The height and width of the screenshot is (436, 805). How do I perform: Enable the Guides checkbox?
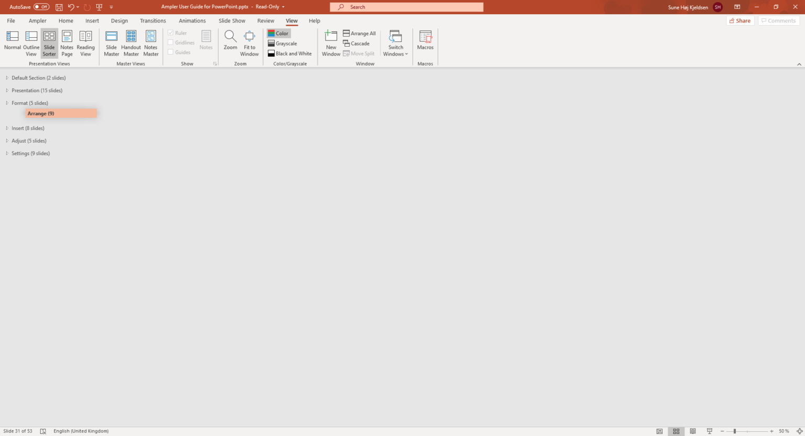click(179, 52)
